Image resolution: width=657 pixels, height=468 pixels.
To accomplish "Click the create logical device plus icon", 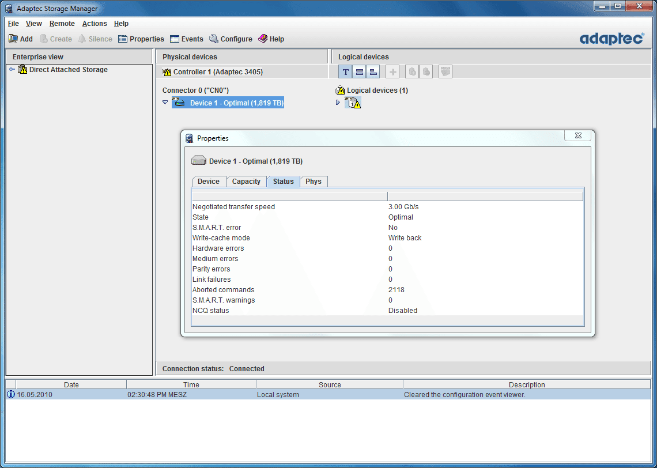I will [x=392, y=72].
